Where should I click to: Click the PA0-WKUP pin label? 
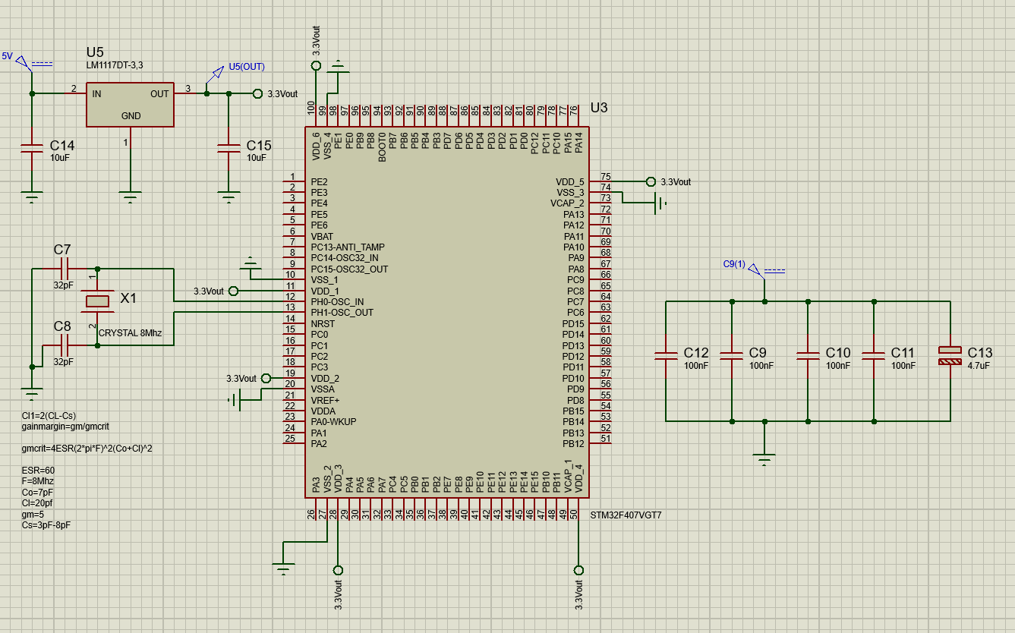(x=333, y=422)
